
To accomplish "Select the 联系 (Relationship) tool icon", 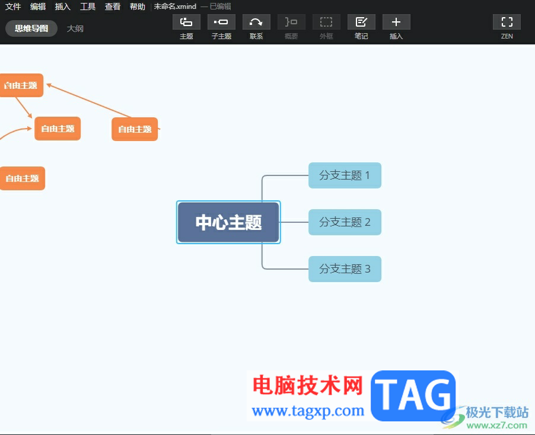I will [256, 22].
